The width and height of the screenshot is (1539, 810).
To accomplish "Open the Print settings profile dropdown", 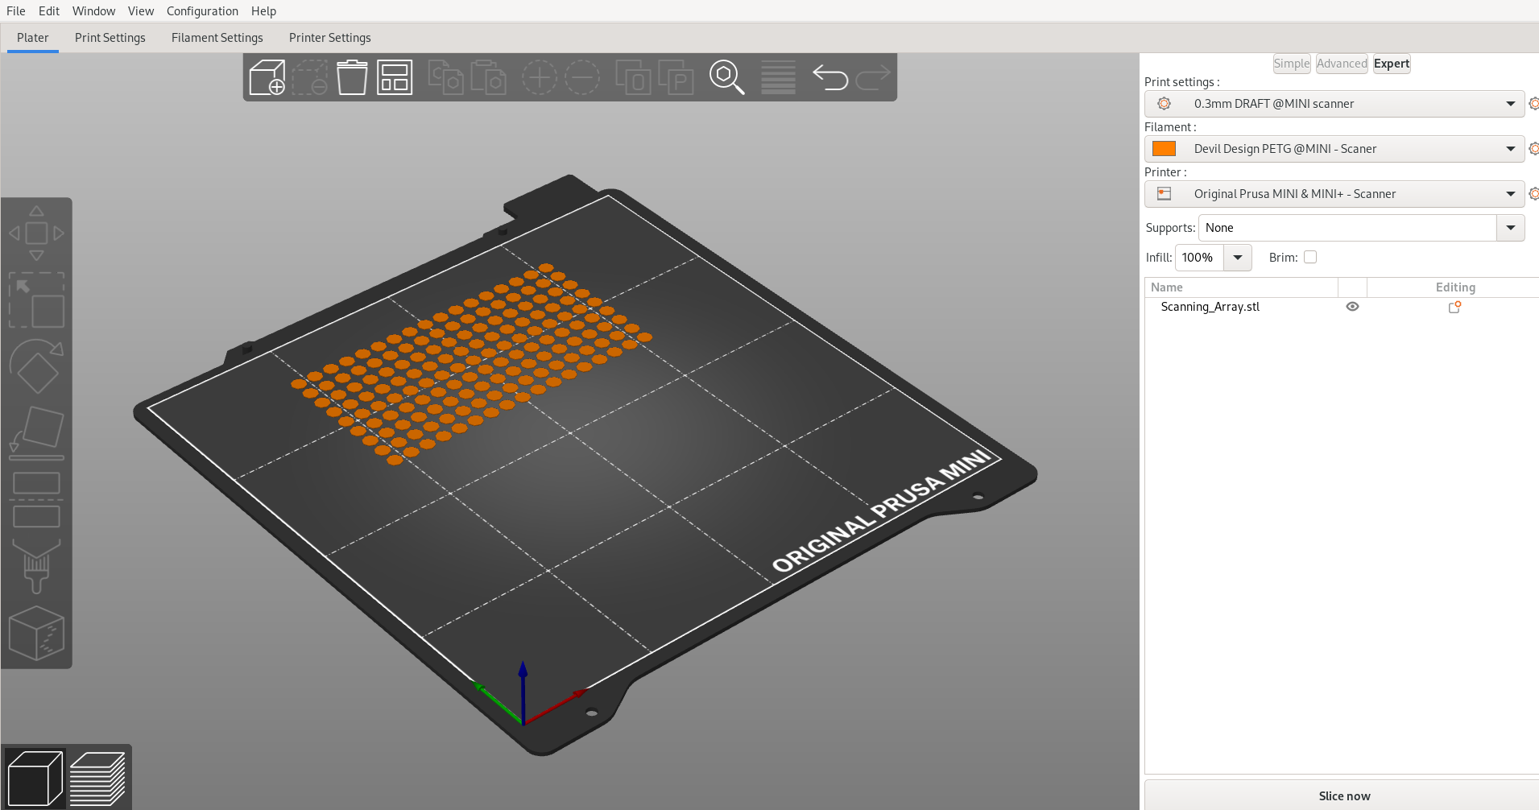I will 1509,103.
